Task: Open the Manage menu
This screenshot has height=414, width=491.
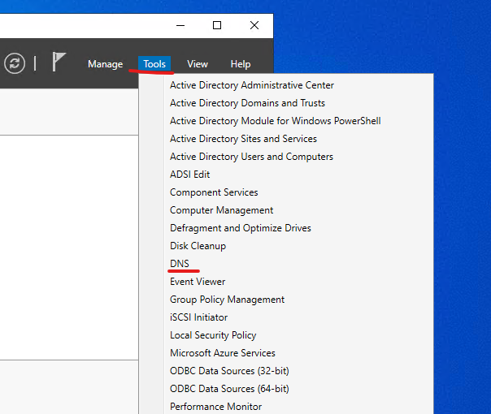Action: tap(105, 64)
